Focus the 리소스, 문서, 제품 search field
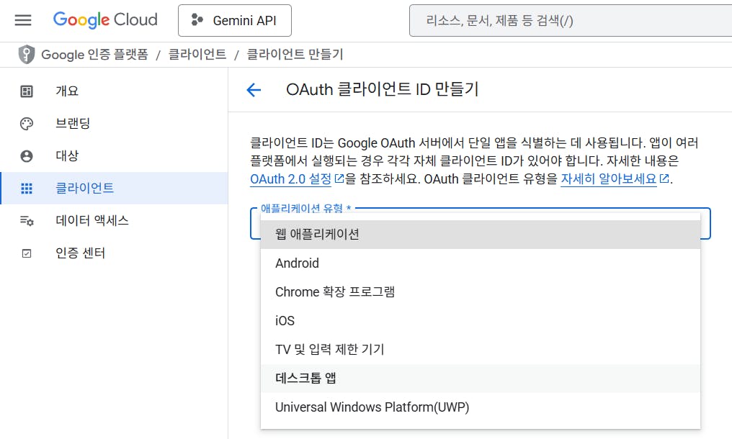732x439 pixels. click(x=569, y=20)
